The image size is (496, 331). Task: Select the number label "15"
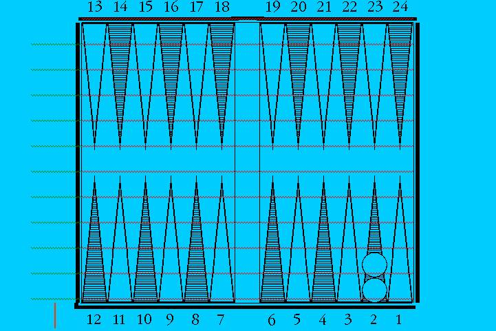pos(146,7)
